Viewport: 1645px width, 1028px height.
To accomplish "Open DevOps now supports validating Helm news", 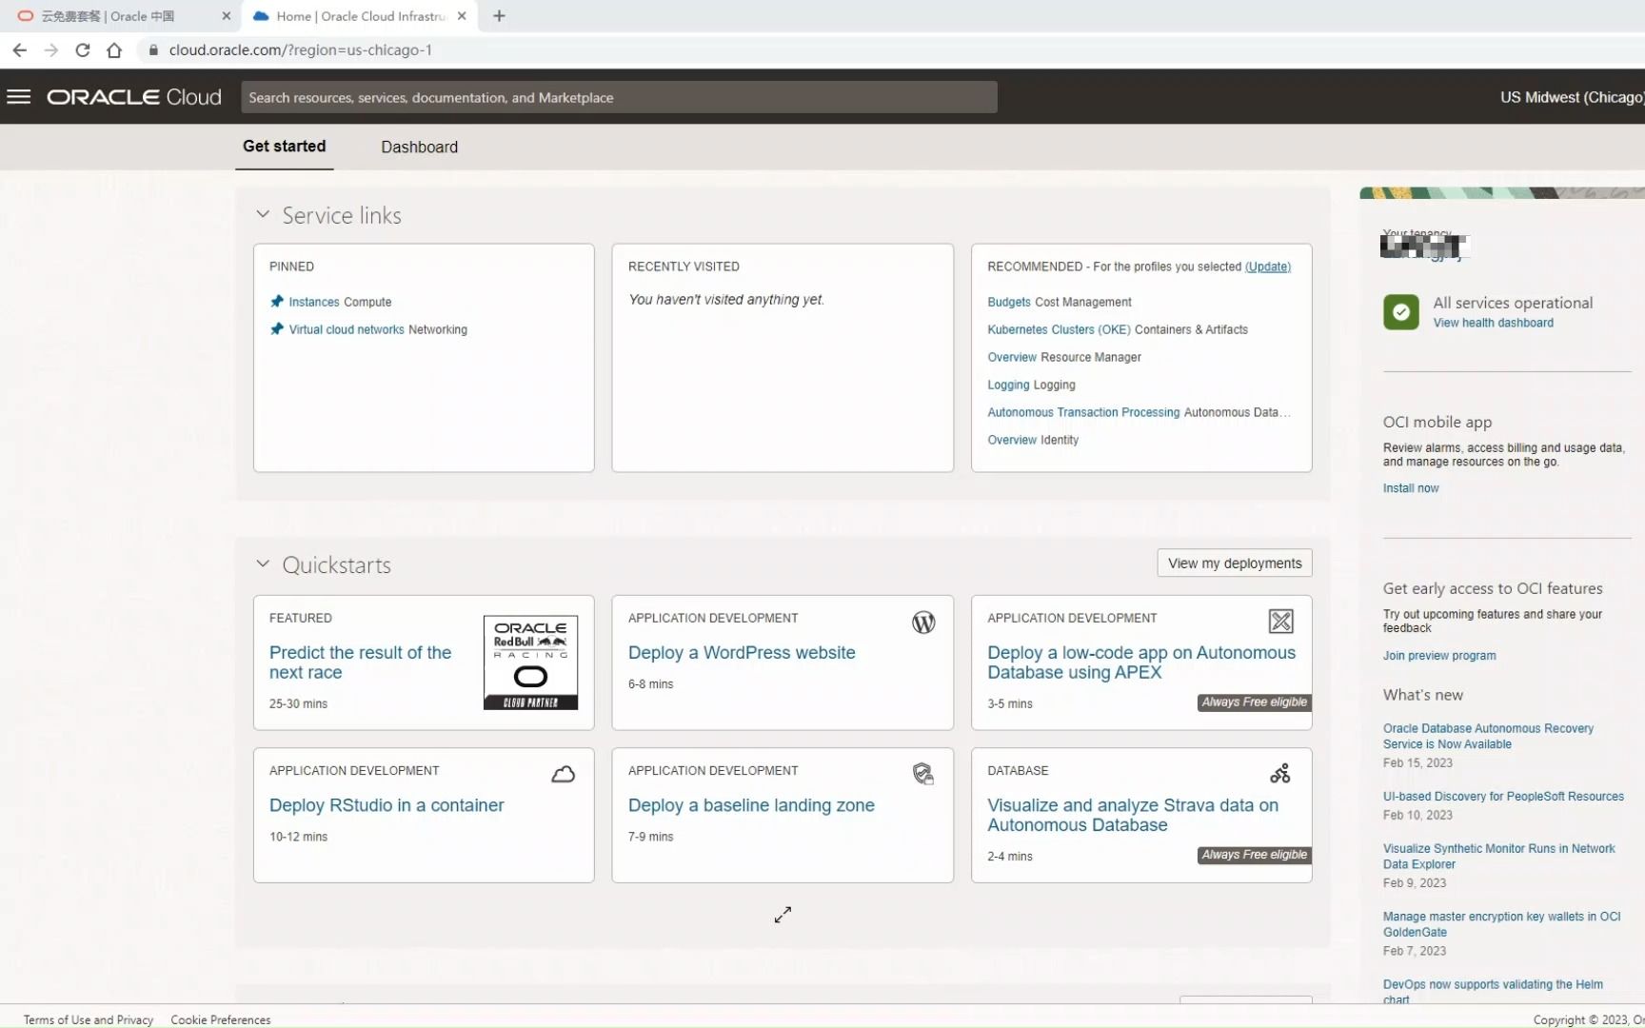I will pyautogui.click(x=1493, y=992).
